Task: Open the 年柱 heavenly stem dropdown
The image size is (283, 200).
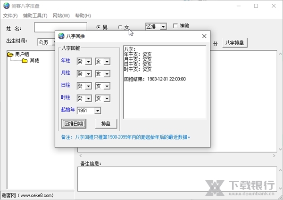Action: pos(89,62)
